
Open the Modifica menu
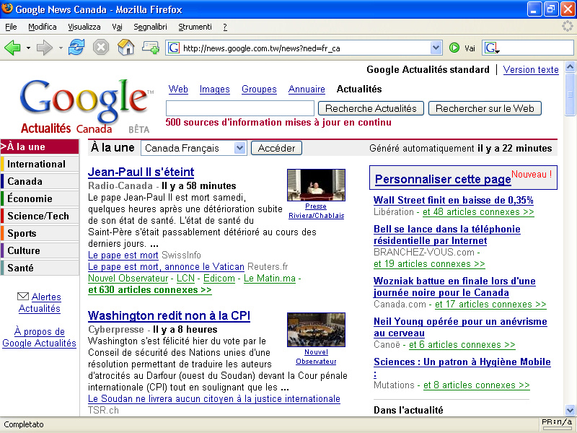coord(43,27)
